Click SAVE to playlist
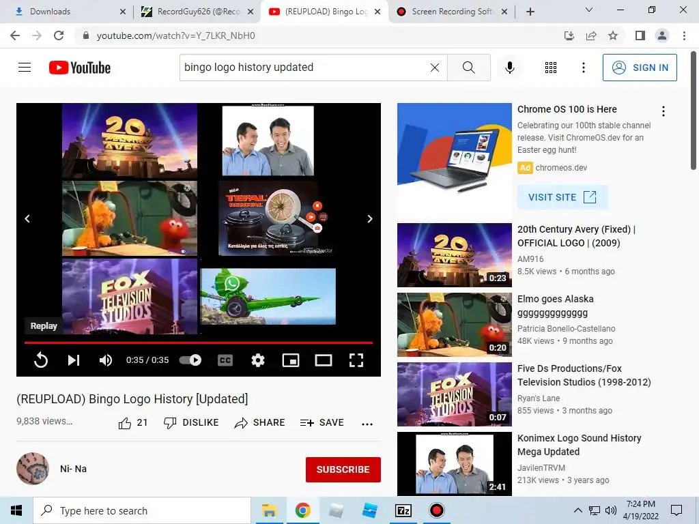 [x=322, y=423]
